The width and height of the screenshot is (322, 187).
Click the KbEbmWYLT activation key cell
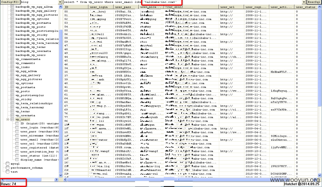coord(282,72)
